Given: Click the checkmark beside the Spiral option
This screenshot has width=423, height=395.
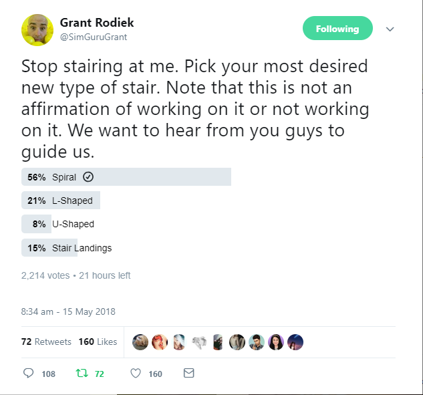Looking at the screenshot, I should point(88,177).
